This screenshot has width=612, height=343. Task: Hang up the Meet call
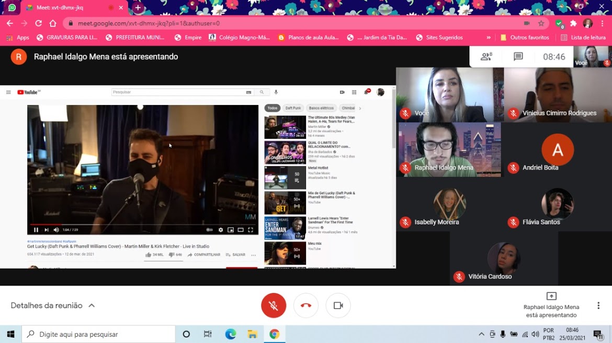point(306,305)
